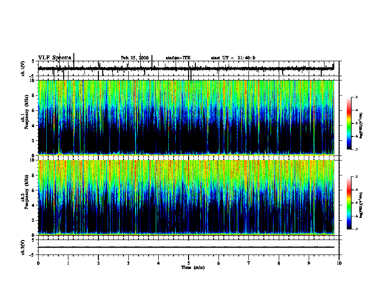Screen dimensions: 382x295
Task: Click time axis tick label "6"
Action: pyautogui.click(x=219, y=263)
